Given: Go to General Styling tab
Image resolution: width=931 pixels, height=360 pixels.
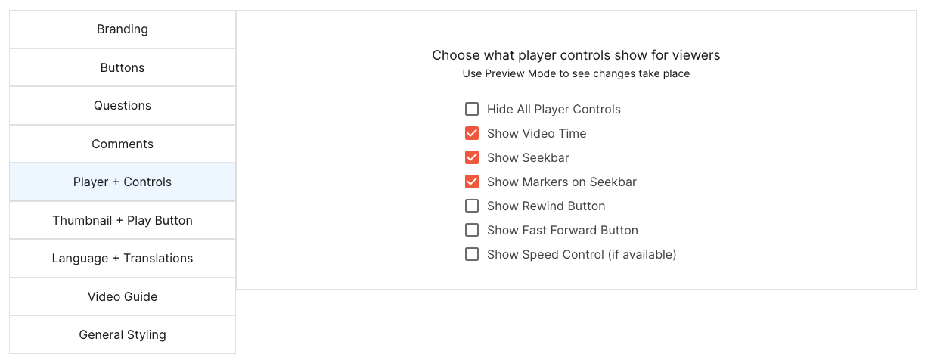Looking at the screenshot, I should point(123,335).
